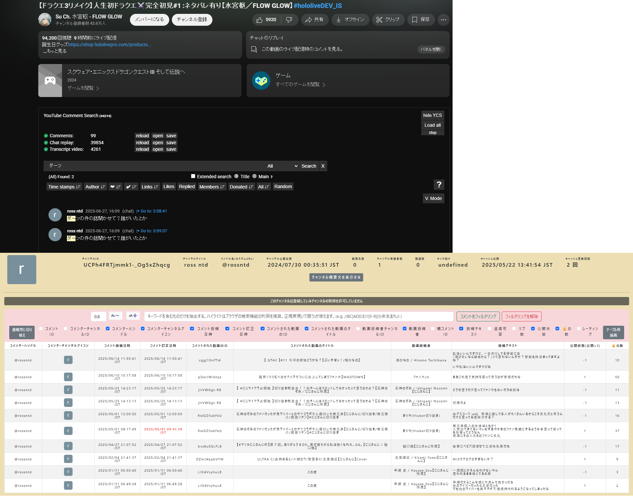
Task: Click the green status check beside Comments
Action: [46, 136]
